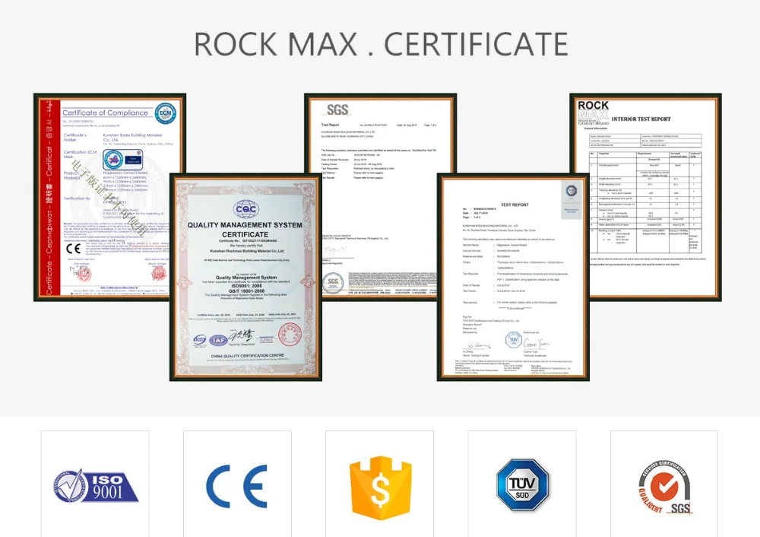Click the gold dollar shield icon
The width and height of the screenshot is (760, 537).
(x=380, y=488)
